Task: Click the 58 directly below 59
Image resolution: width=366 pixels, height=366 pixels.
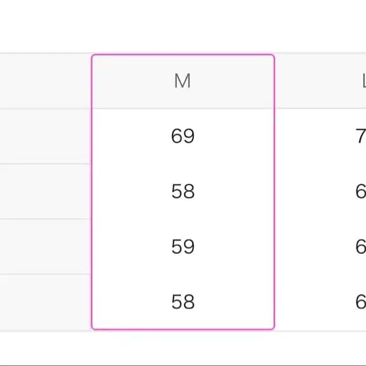Action: tap(182, 301)
